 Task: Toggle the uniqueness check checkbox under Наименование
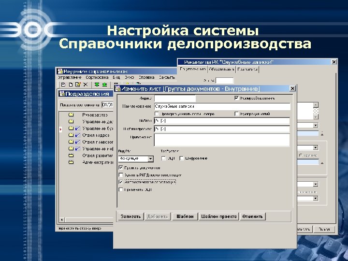(x=157, y=114)
